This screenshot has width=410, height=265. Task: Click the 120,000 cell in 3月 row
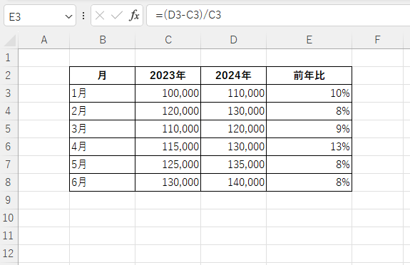[x=233, y=129]
